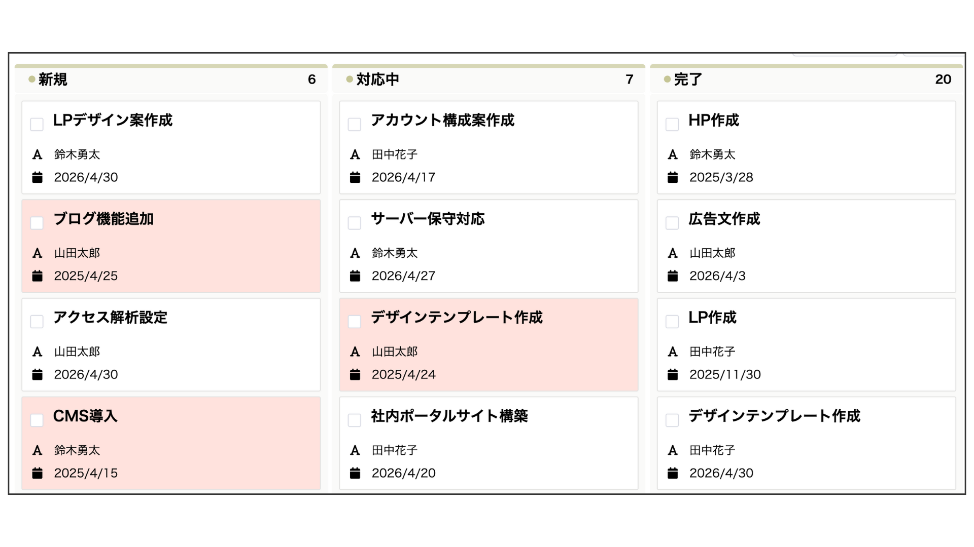974x547 pixels.
Task: Click assignee icon on LP作成 card
Action: click(x=672, y=351)
